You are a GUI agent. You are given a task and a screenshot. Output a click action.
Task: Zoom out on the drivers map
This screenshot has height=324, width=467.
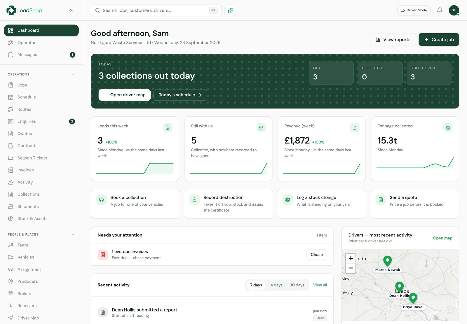(351, 268)
